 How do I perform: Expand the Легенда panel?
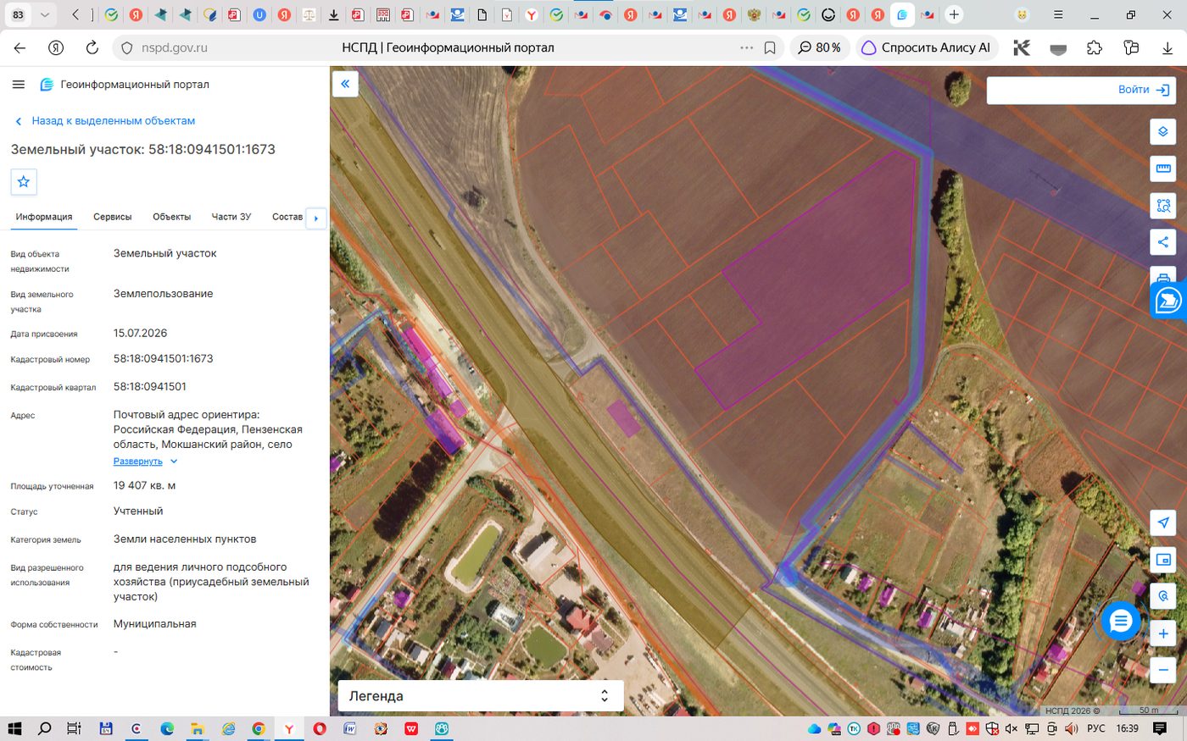coord(481,696)
